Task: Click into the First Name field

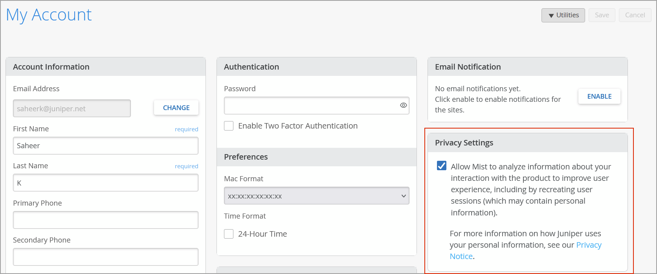Action: (x=105, y=146)
